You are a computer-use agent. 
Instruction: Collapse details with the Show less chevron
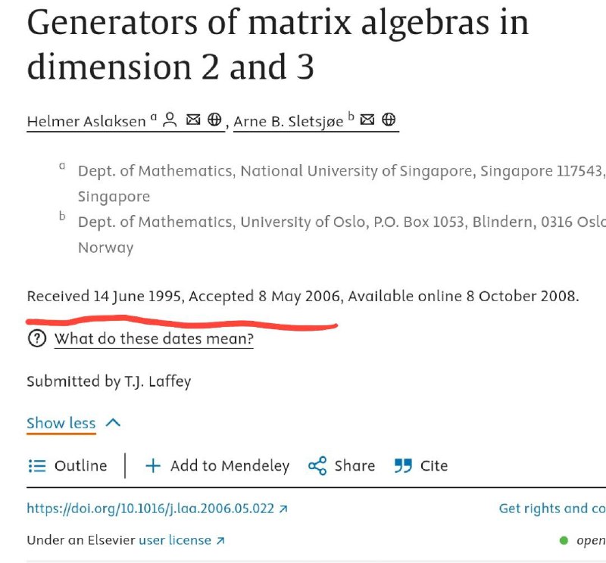pyautogui.click(x=113, y=422)
